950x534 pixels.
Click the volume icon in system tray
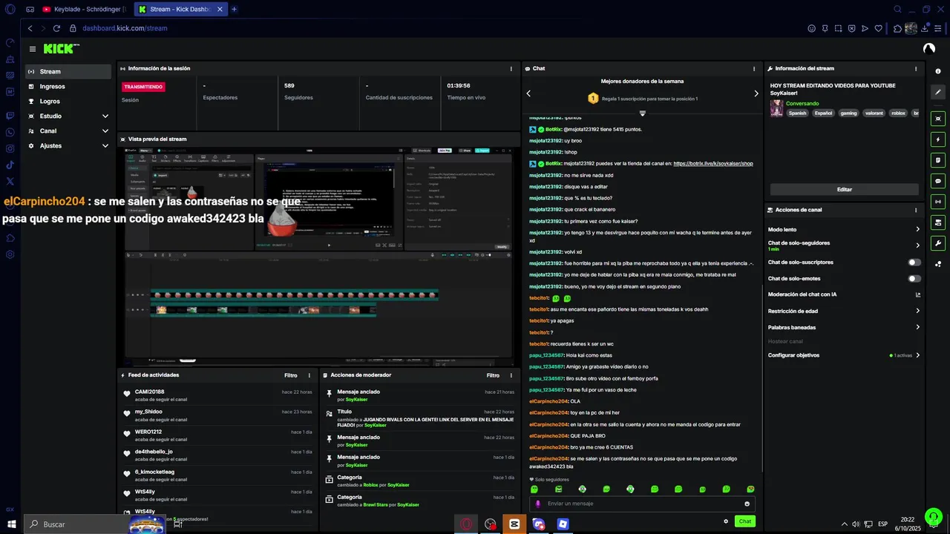click(856, 524)
